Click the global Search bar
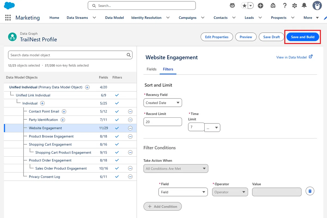 [x=142, y=5]
